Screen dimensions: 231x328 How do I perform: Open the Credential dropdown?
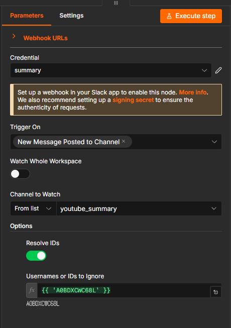(111, 70)
